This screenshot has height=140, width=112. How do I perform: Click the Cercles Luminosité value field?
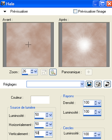tap(88, 134)
